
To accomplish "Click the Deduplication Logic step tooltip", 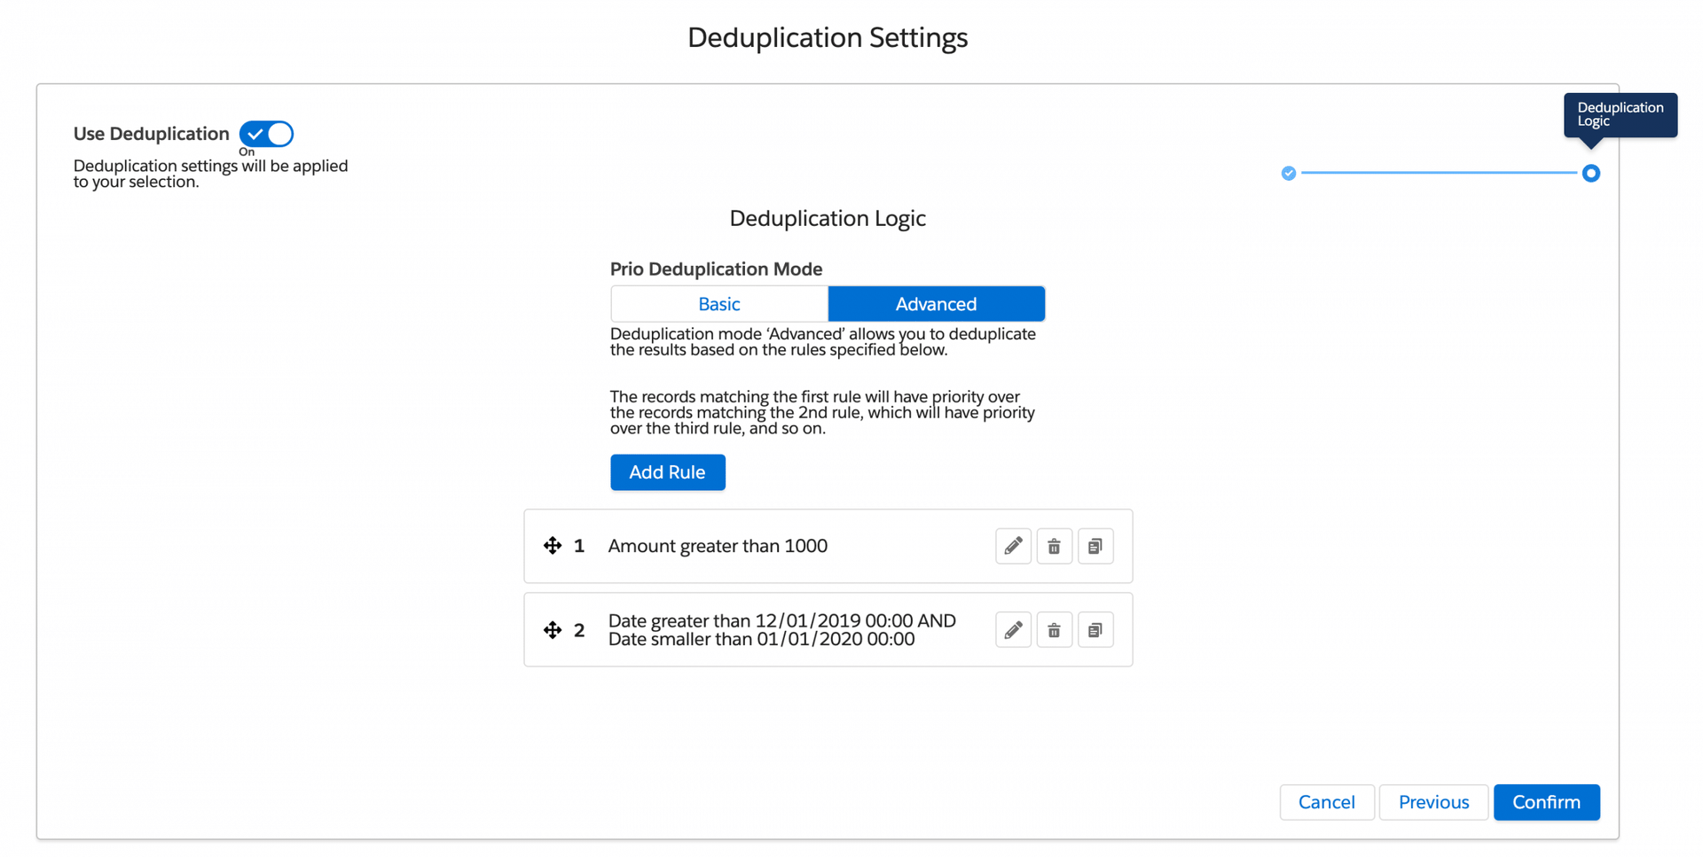I will coord(1620,114).
